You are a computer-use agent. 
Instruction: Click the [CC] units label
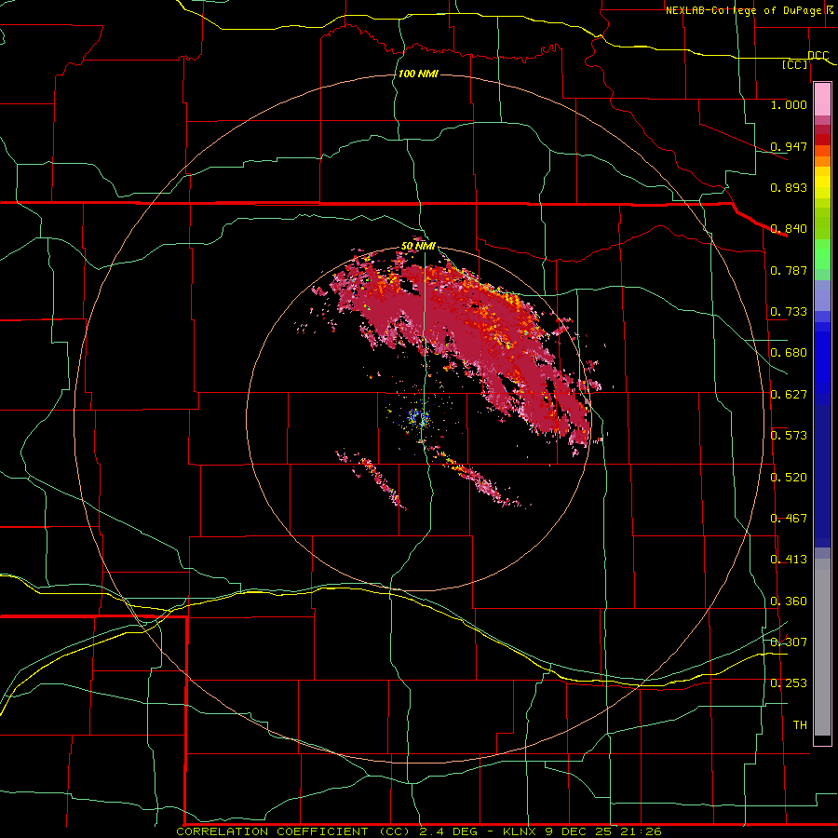pyautogui.click(x=795, y=64)
